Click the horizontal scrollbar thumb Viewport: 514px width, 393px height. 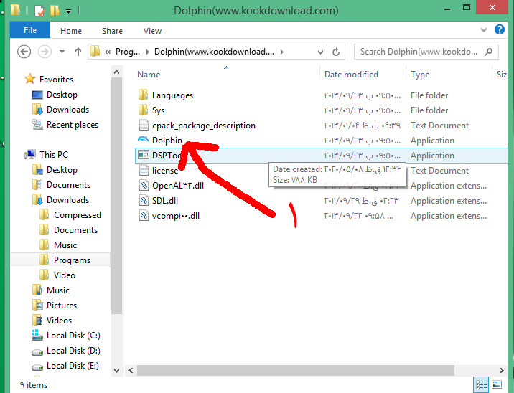(295, 370)
